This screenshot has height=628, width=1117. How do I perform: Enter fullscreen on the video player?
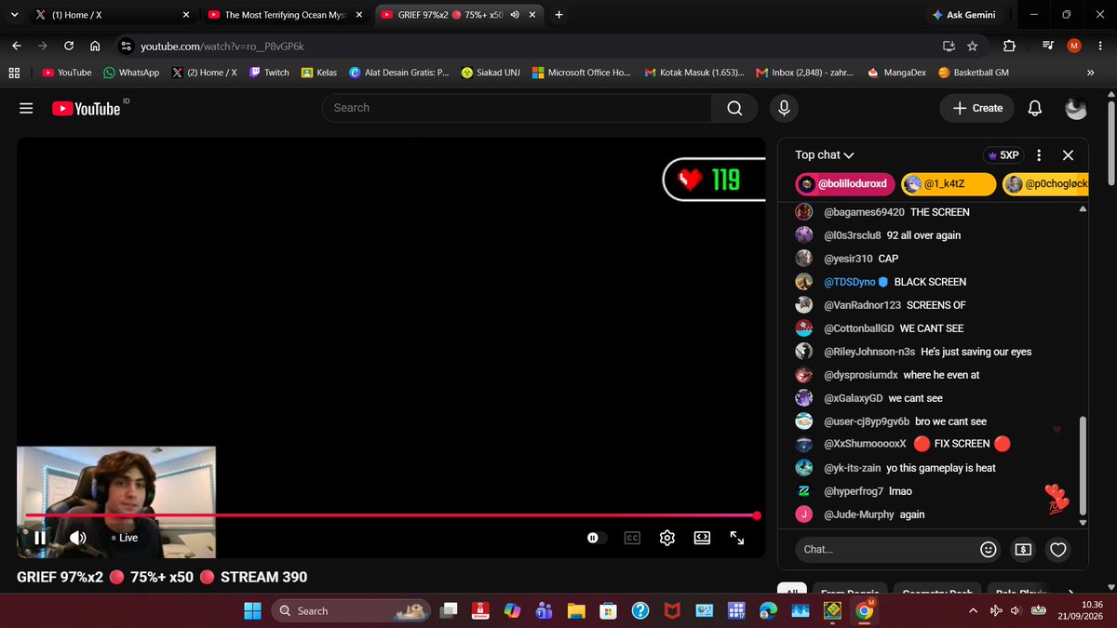coord(736,537)
